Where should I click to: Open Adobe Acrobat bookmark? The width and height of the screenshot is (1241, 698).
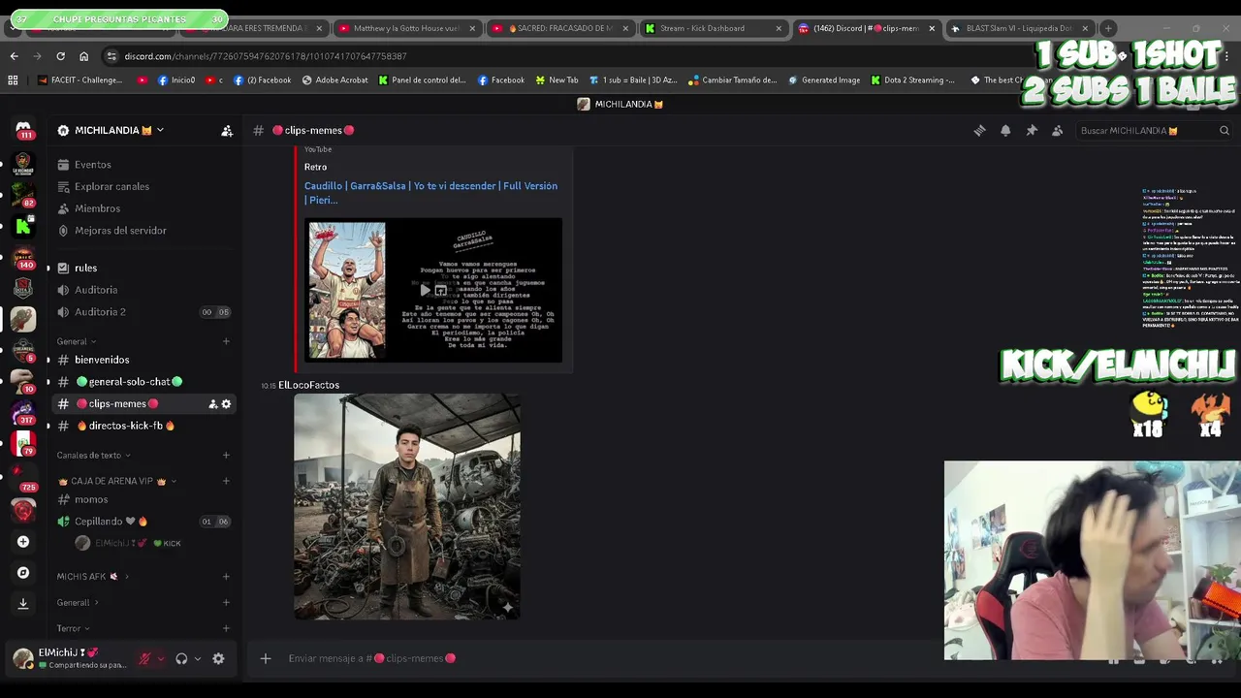[334, 79]
